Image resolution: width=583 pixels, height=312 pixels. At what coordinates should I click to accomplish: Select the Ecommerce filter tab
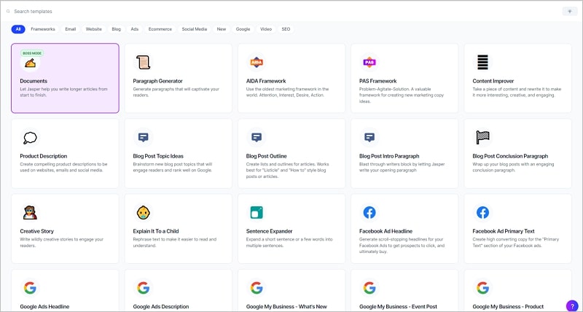[x=160, y=29]
